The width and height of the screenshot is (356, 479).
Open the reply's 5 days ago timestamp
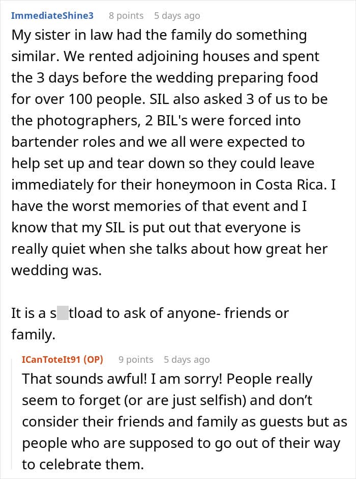(187, 359)
